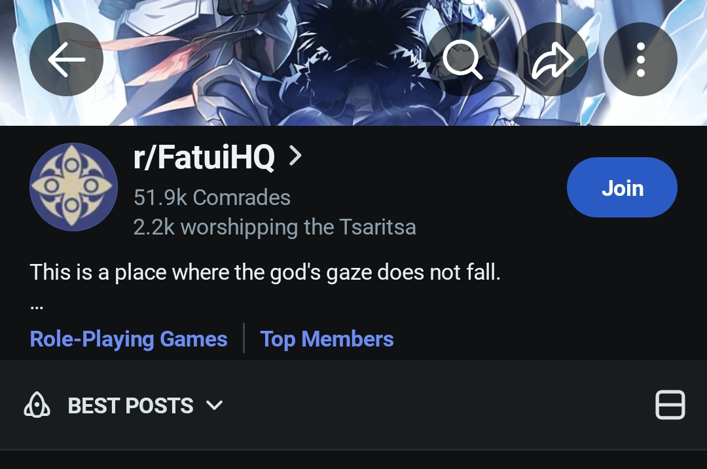Expand the description with the ellipsis
Viewport: 707px width, 469px height.
point(37,307)
